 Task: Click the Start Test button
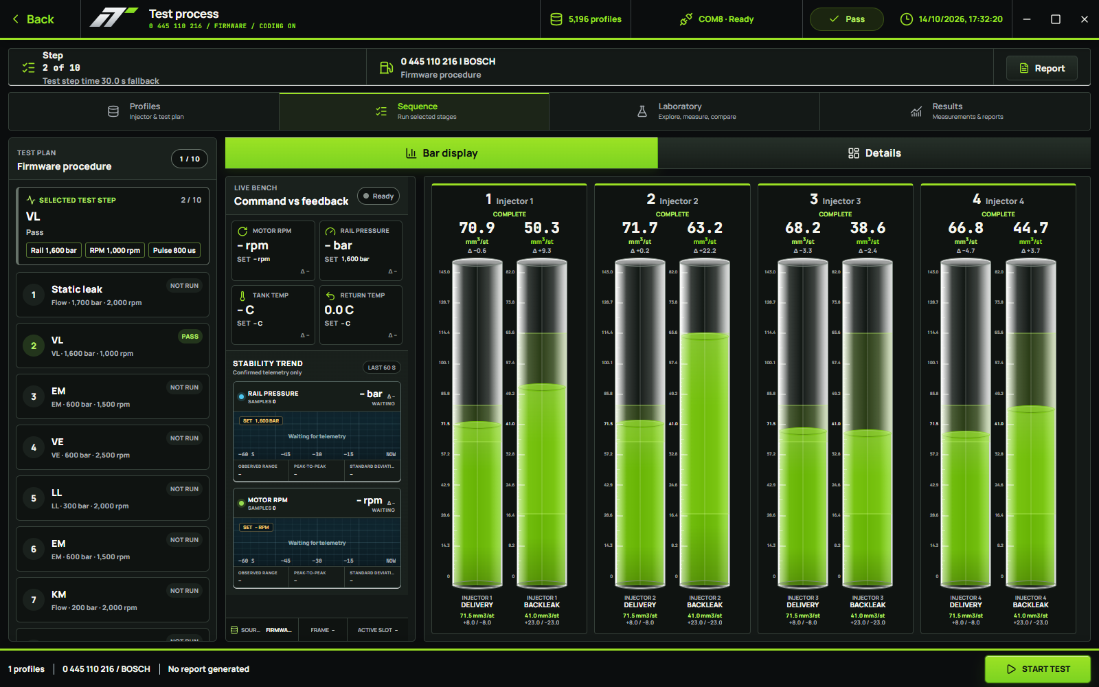[x=1038, y=669]
